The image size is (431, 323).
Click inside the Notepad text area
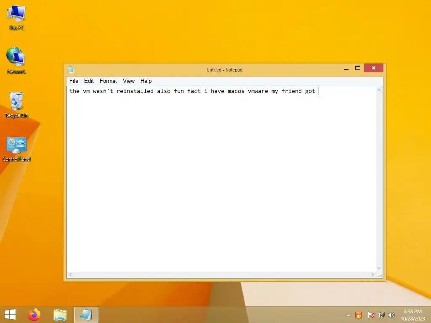click(221, 179)
